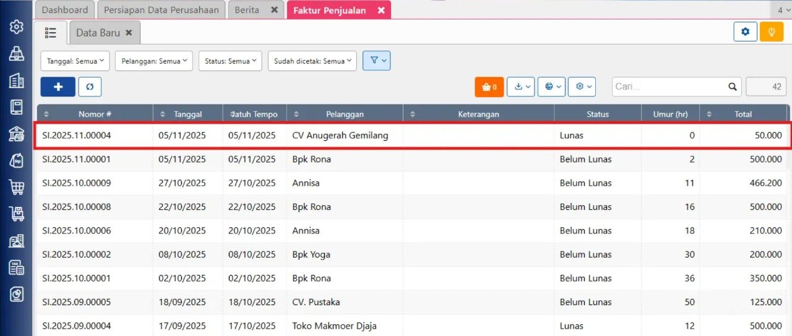Click the orange basket button showing 0
The image size is (792, 336).
(489, 87)
